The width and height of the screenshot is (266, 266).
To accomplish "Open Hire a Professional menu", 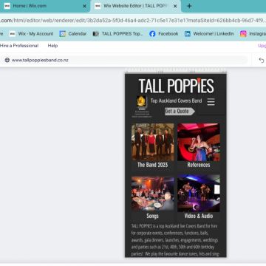I will click(x=19, y=46).
